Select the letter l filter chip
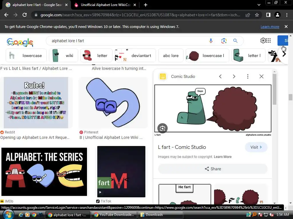 coord(248,56)
